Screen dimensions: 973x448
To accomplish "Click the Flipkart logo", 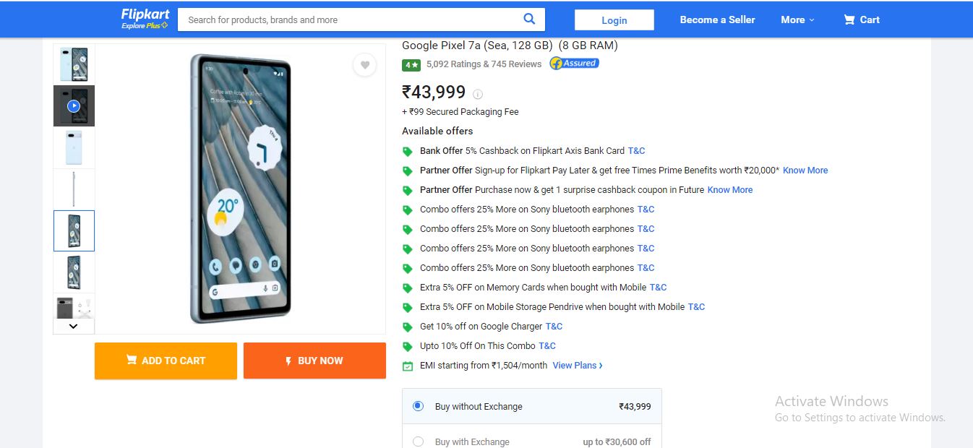I will tap(145, 19).
